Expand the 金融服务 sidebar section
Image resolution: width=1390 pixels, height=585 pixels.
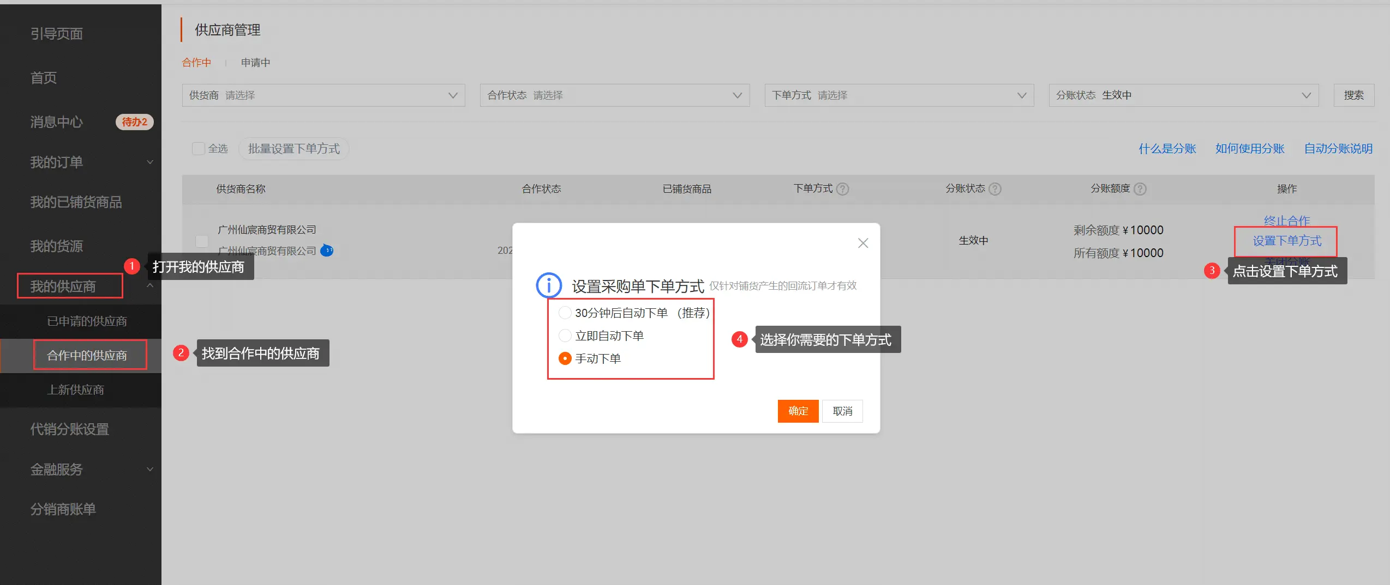point(151,470)
